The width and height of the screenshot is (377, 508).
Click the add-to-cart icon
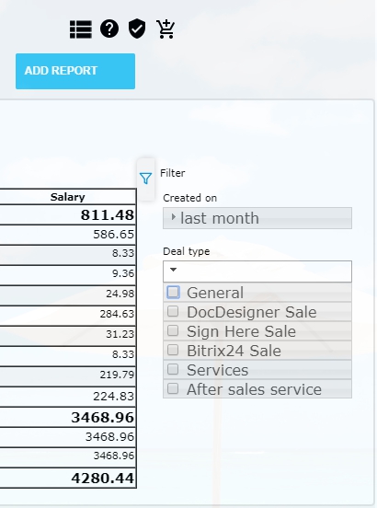coord(166,29)
